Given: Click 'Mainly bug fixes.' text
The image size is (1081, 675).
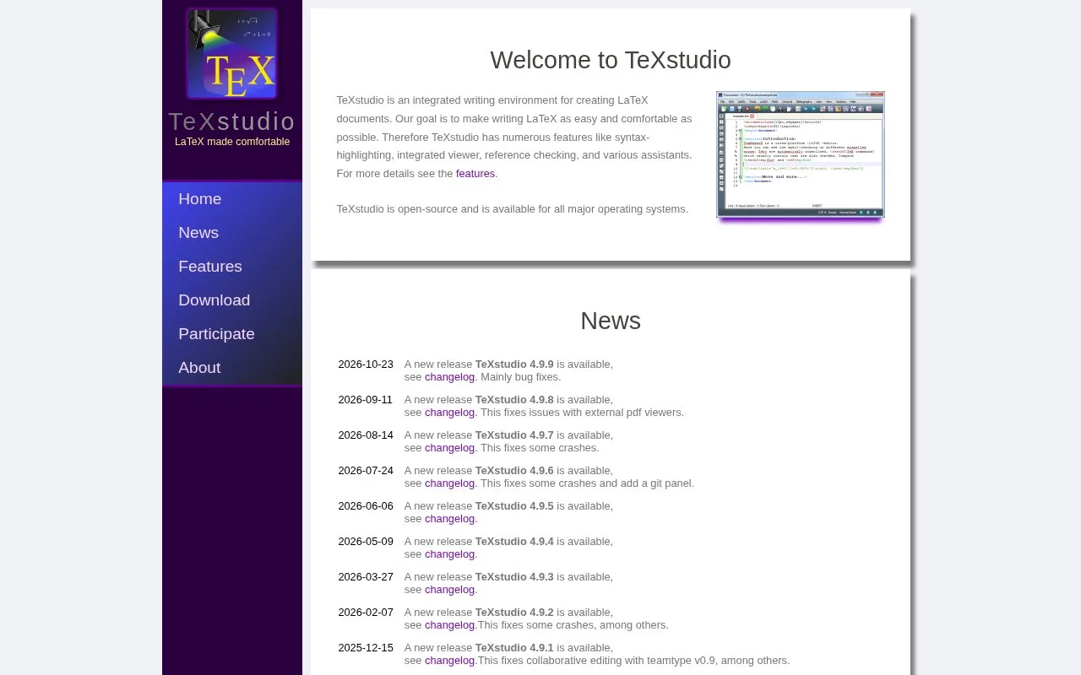Looking at the screenshot, I should pyautogui.click(x=520, y=377).
